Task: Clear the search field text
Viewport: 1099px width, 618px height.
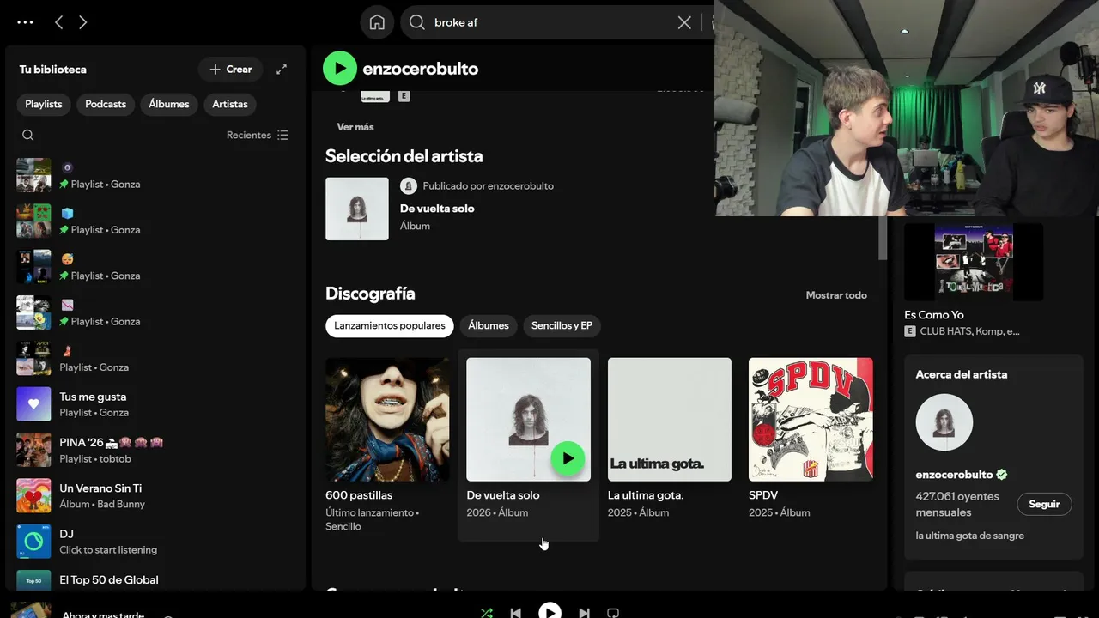Action: coord(684,22)
